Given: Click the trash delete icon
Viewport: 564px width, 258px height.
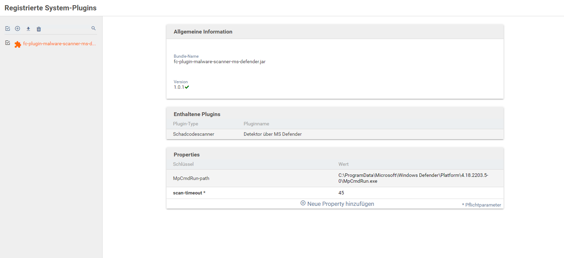Looking at the screenshot, I should tap(39, 29).
